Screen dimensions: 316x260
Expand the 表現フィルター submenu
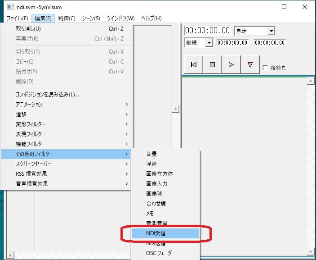click(x=67, y=134)
